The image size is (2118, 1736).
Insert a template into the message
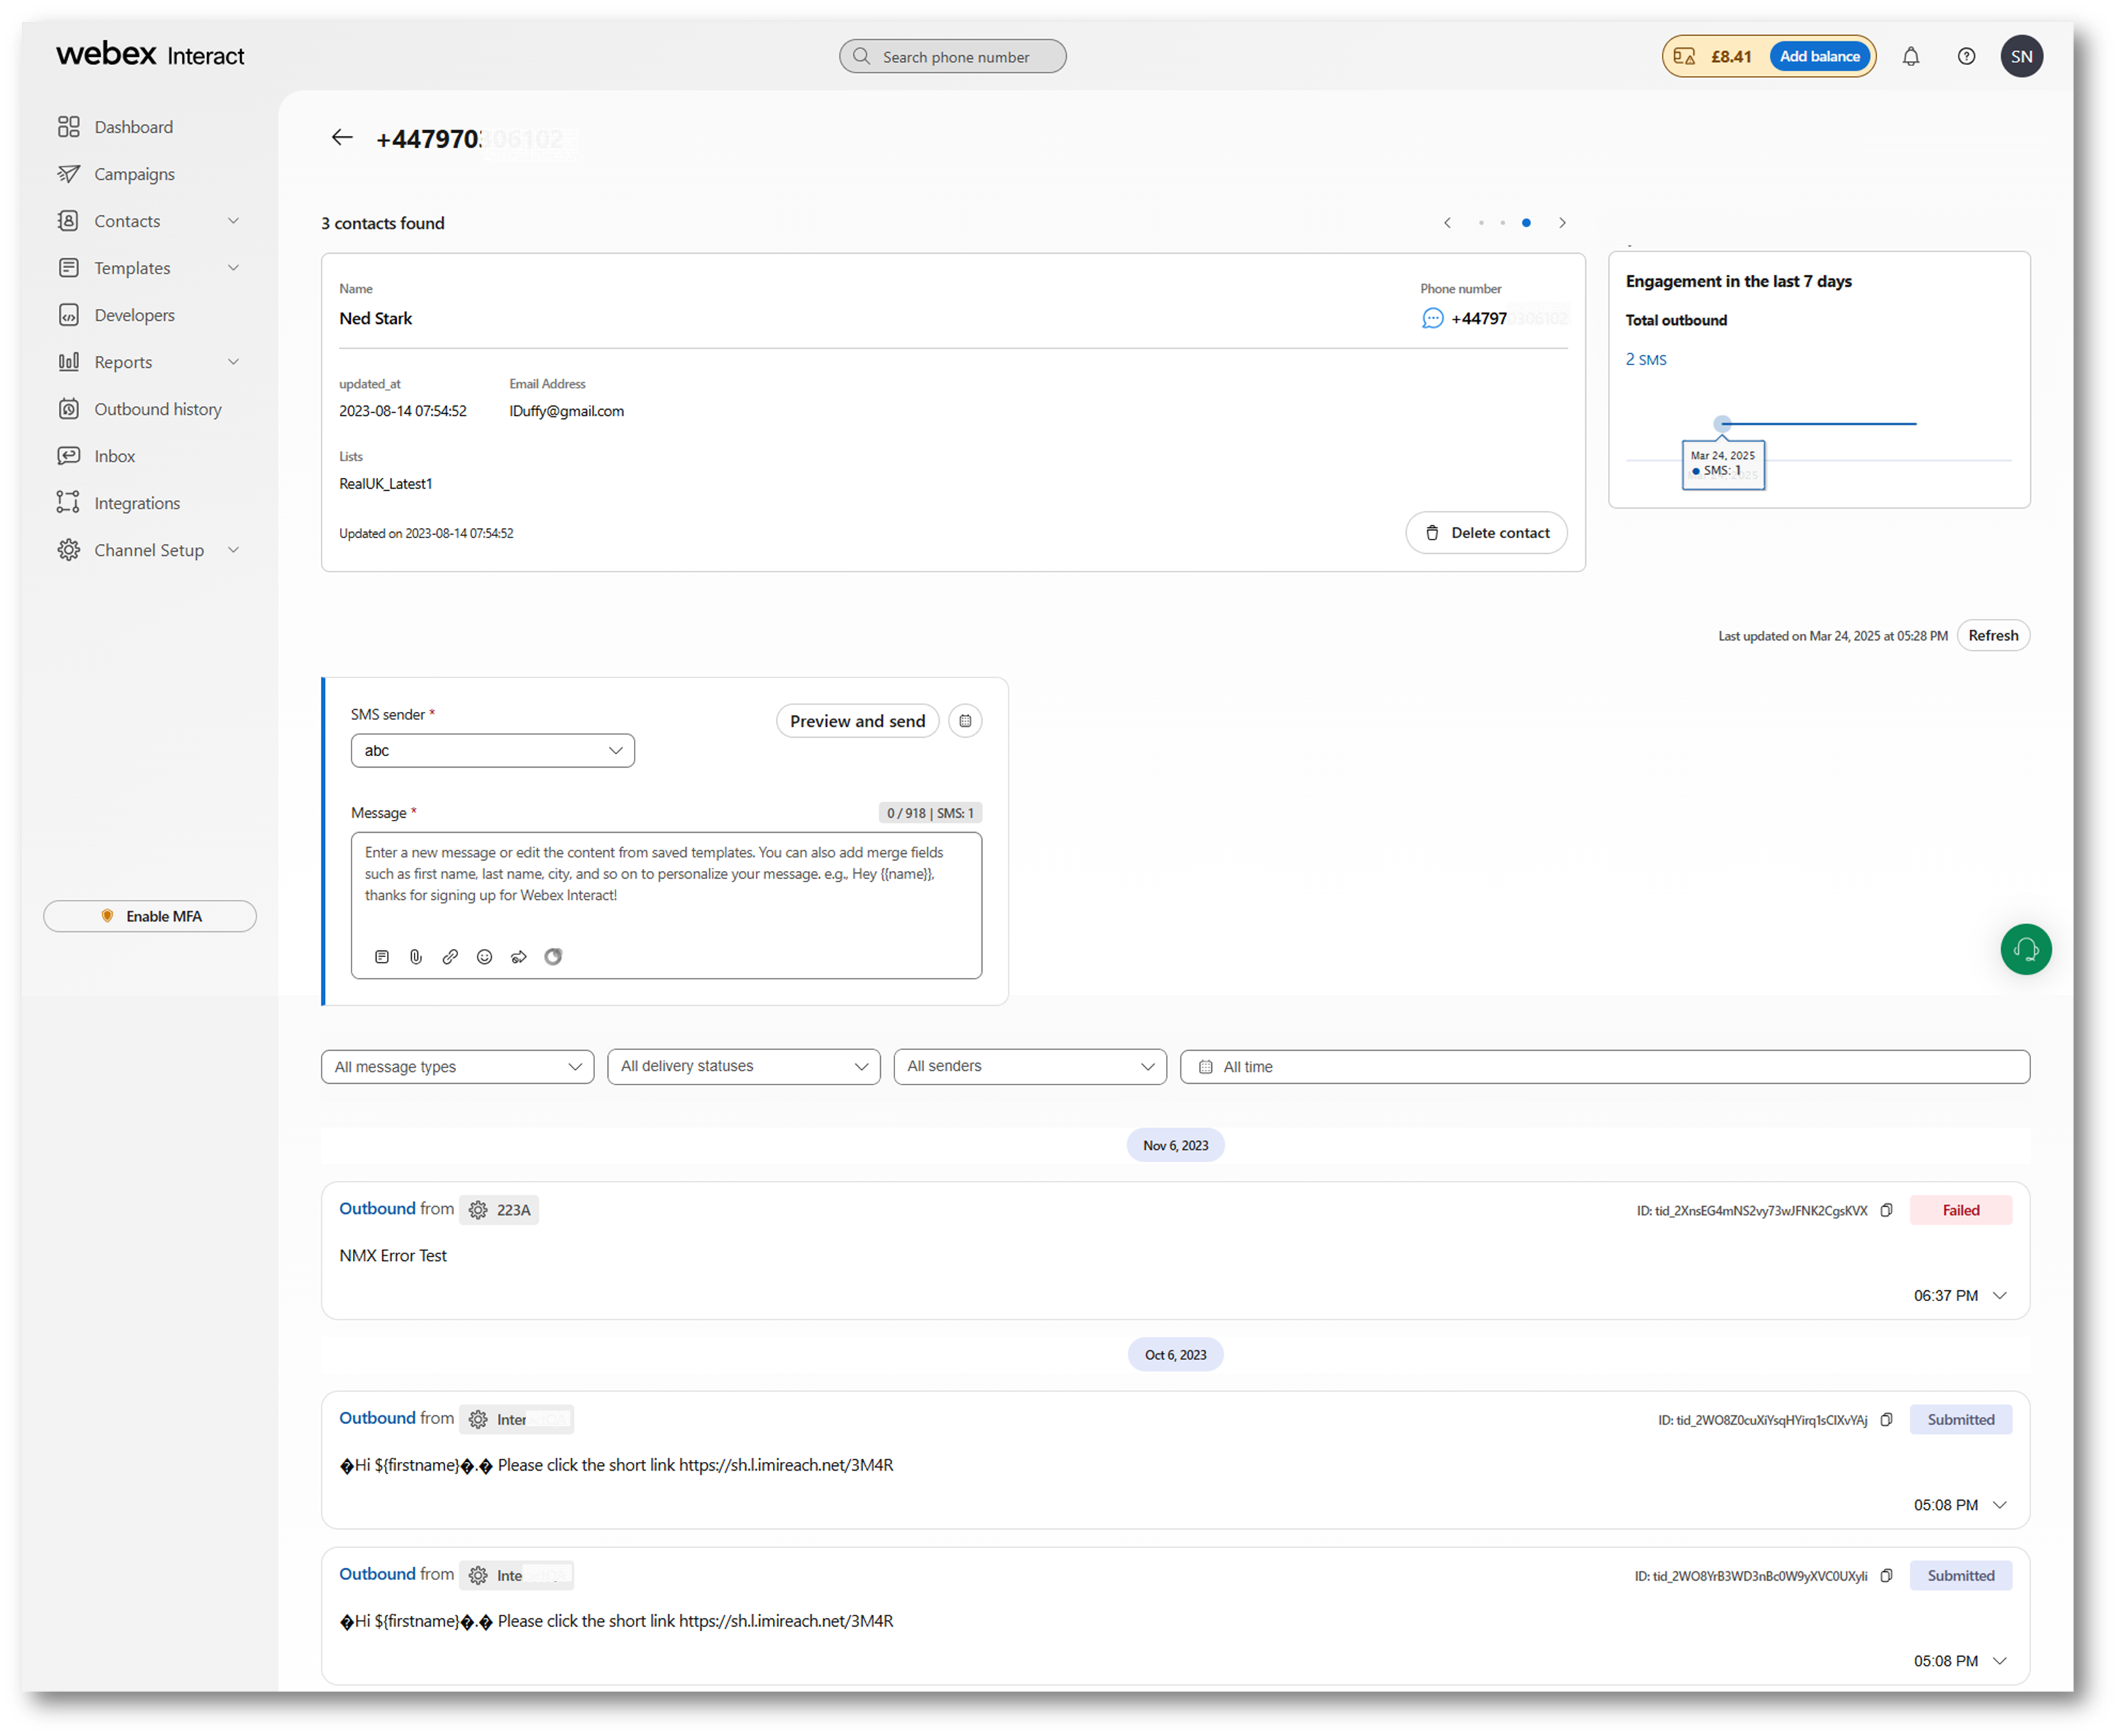coord(382,957)
